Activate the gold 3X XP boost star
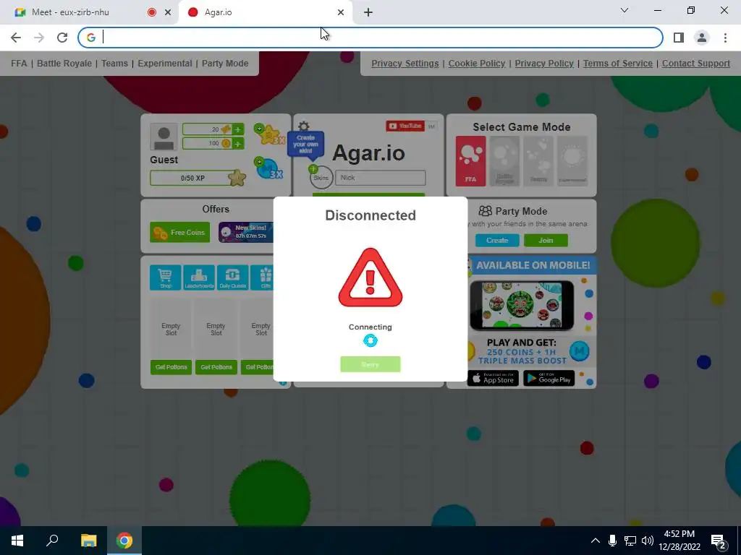 (269, 134)
